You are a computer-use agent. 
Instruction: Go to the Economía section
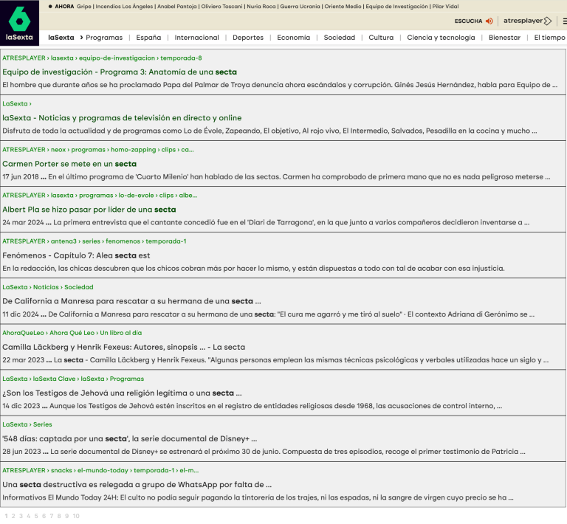293,37
